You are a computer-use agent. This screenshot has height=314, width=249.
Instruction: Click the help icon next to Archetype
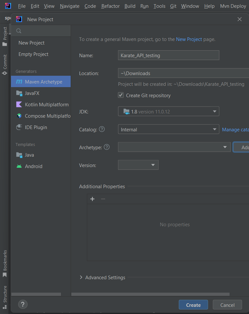107,147
